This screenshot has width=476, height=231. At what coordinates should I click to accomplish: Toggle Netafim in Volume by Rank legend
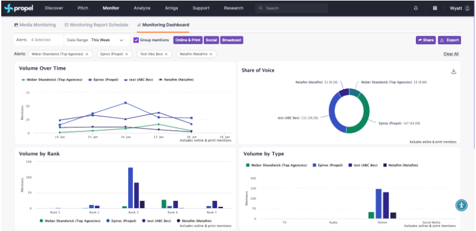[194, 221]
